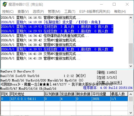Screen dimensions: 134x116
Task: Click the sent data value 4 cell
Action: click(x=68, y=99)
